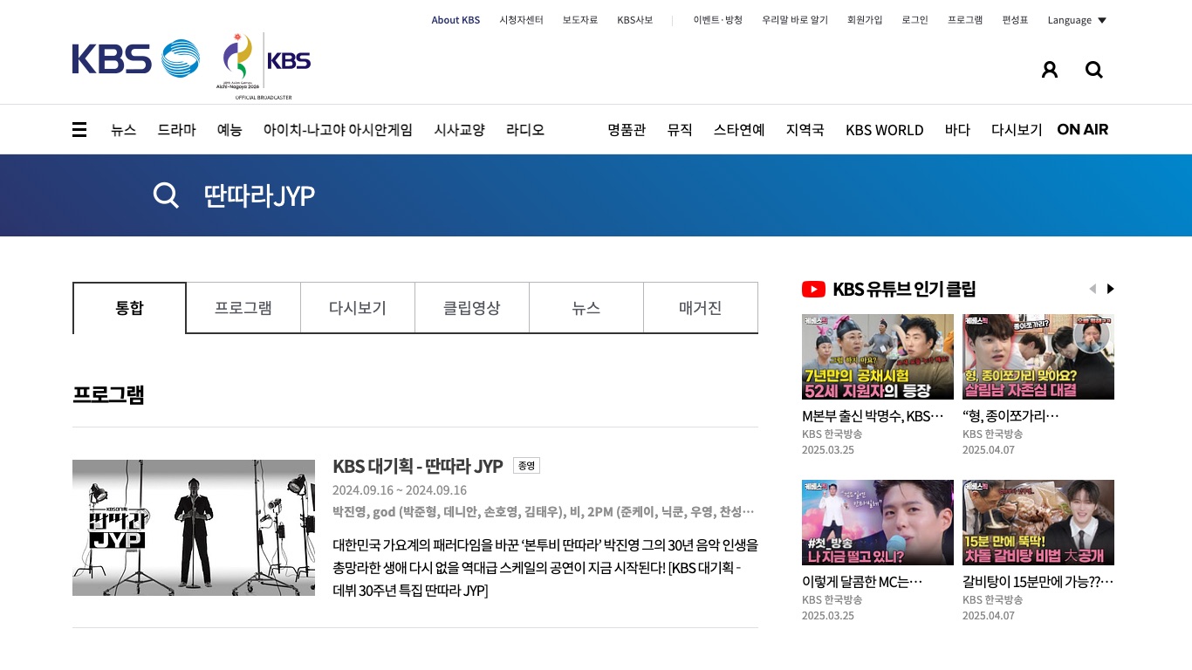Show next YouTube clips with right arrow
The width and height of the screenshot is (1192, 670).
click(1111, 289)
